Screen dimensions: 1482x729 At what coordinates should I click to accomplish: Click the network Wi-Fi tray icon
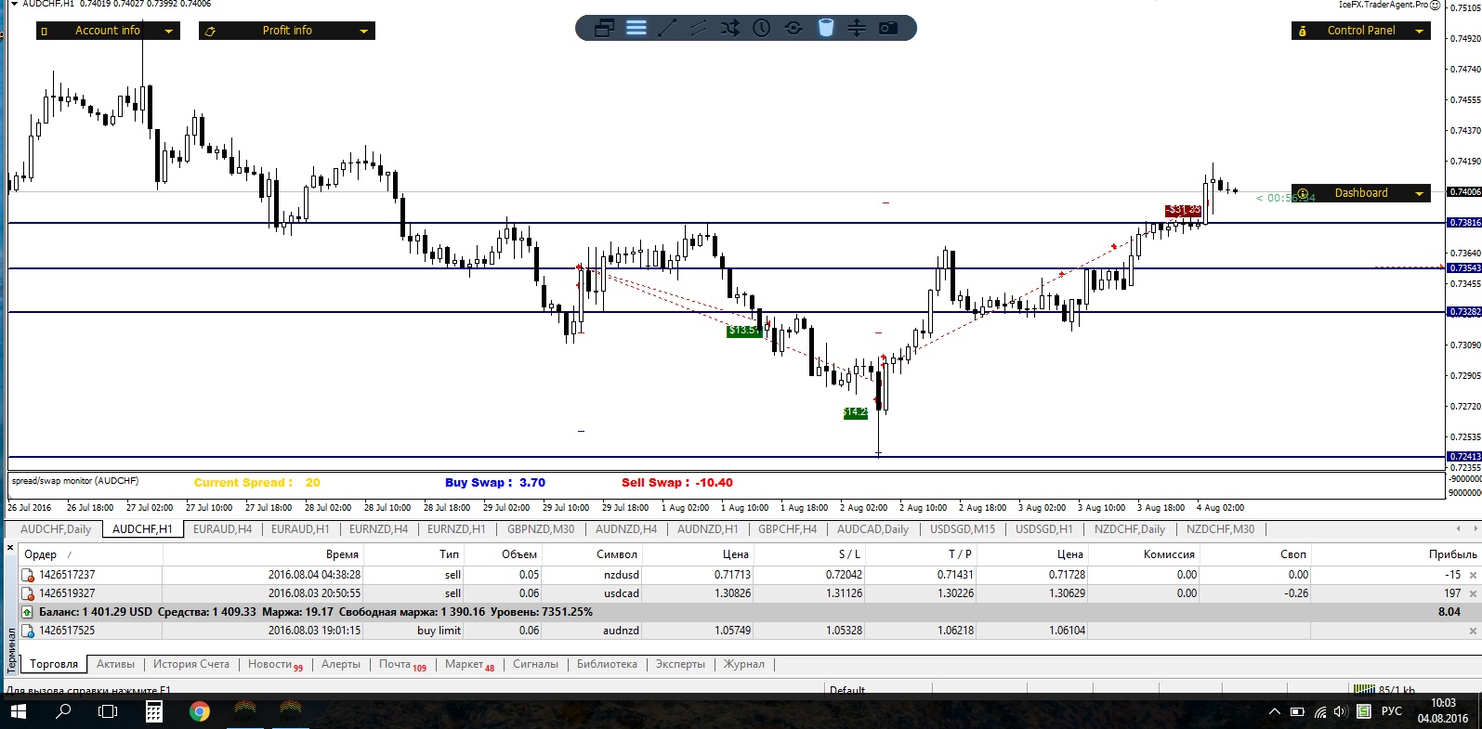[1319, 712]
